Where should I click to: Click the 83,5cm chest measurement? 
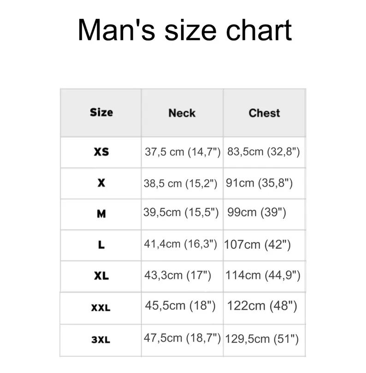(264, 152)
